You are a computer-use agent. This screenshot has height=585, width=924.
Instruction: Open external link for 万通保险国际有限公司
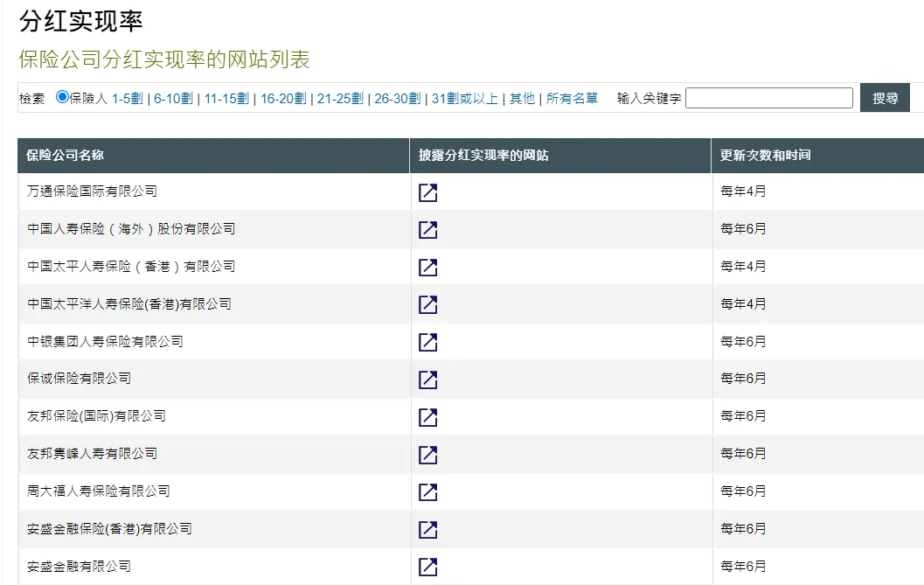427,192
